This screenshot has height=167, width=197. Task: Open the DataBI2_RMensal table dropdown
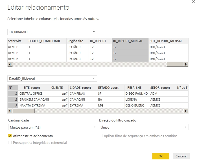pos(52,79)
